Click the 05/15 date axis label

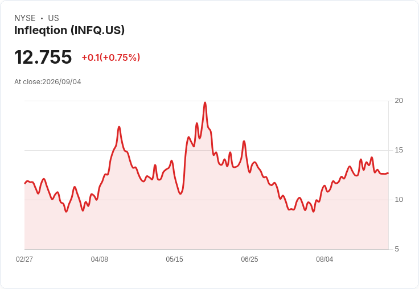tap(175, 259)
